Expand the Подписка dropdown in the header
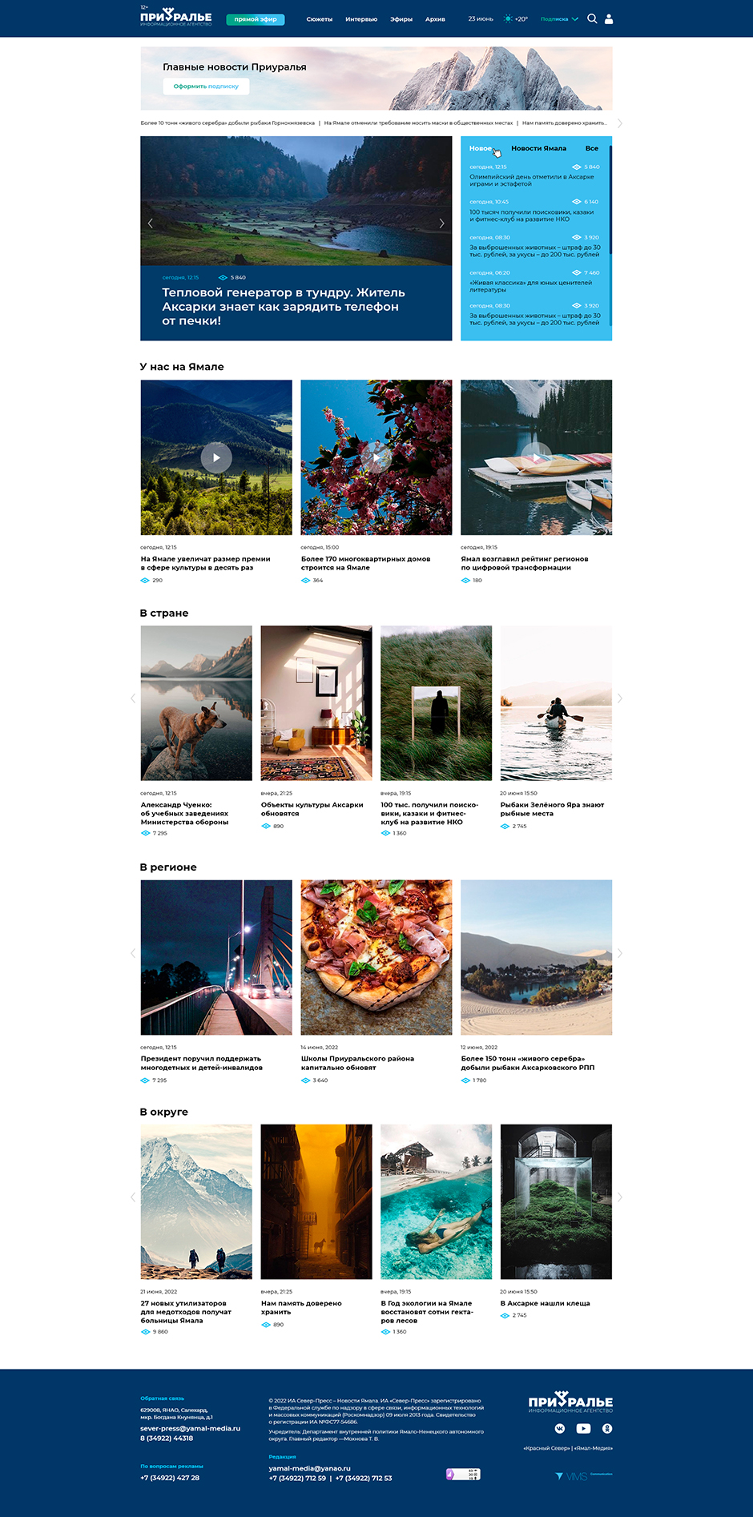753x1517 pixels. [559, 18]
